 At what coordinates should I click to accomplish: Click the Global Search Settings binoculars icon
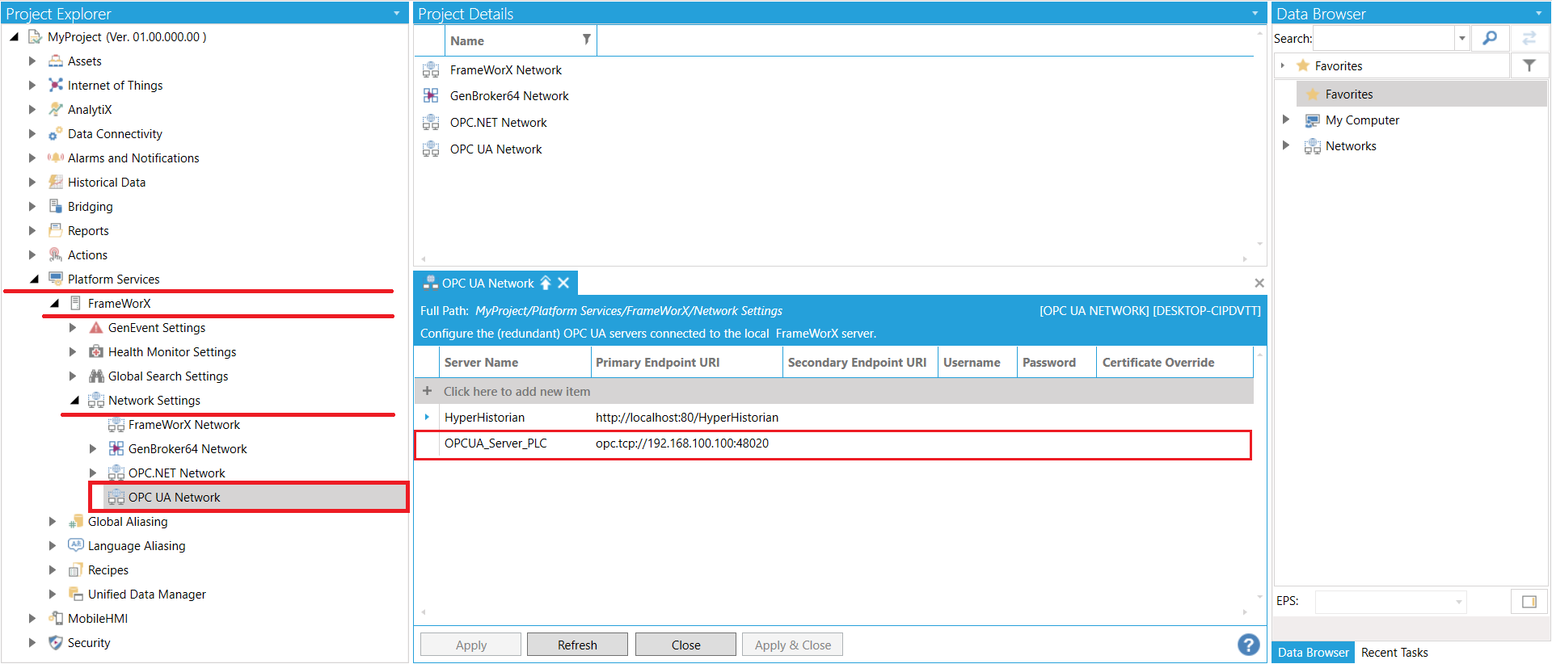96,376
